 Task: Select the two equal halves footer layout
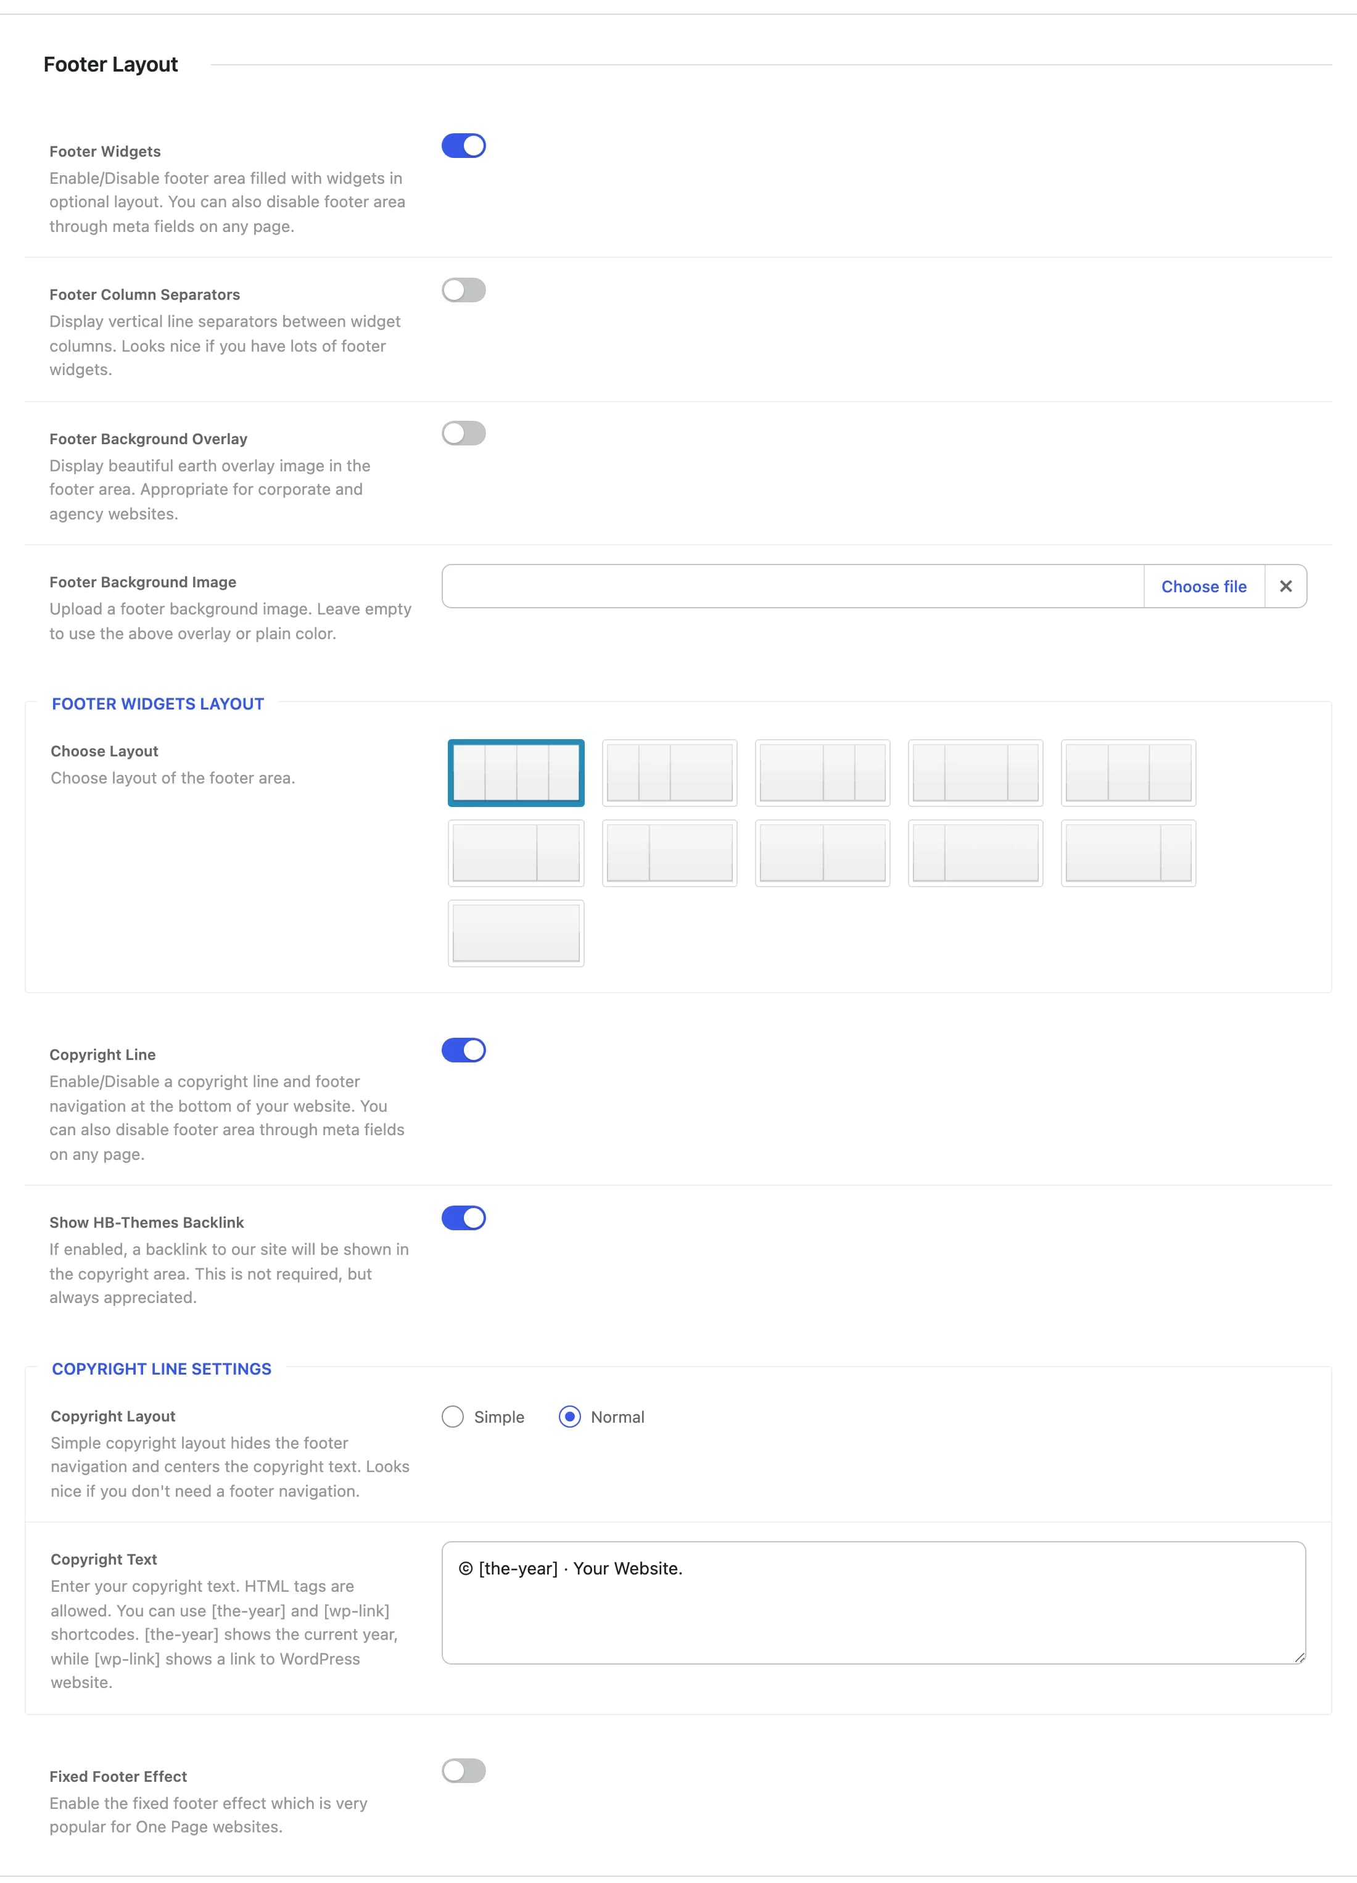[x=822, y=853]
